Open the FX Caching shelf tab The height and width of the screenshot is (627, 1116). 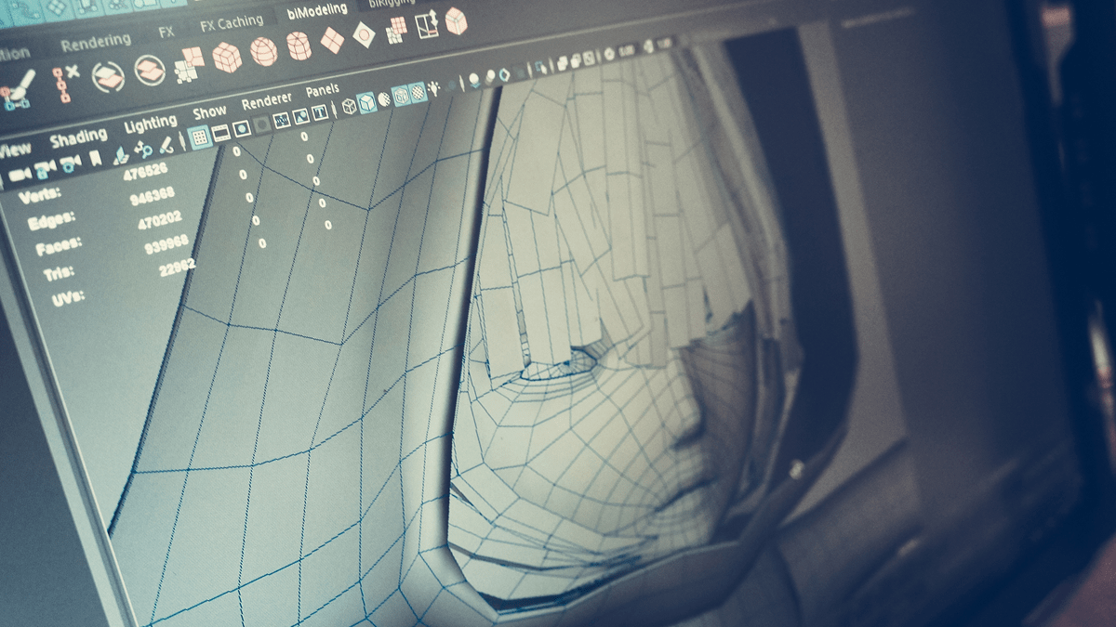231,23
